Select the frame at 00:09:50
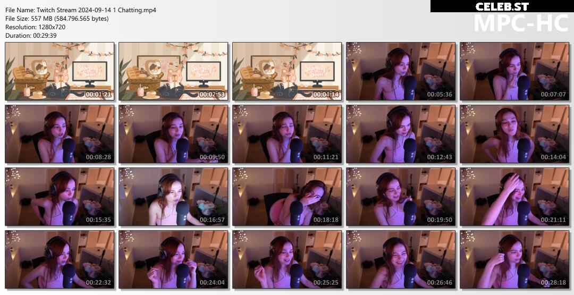This screenshot has width=574, height=295. point(173,134)
